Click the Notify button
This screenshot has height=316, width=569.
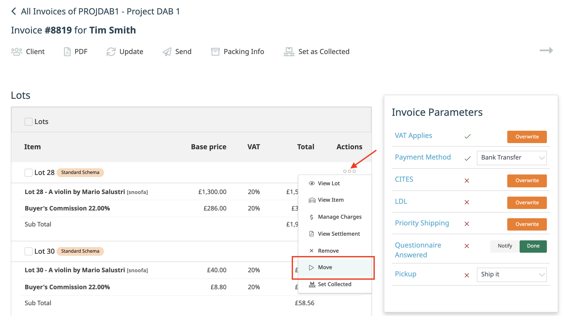pos(505,246)
